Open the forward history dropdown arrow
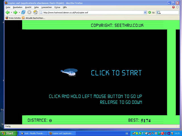This screenshot has height=136, width=182. pyautogui.click(x=19, y=12)
